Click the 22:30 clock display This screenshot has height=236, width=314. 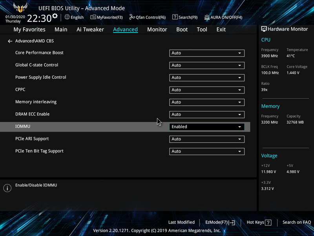click(x=39, y=18)
